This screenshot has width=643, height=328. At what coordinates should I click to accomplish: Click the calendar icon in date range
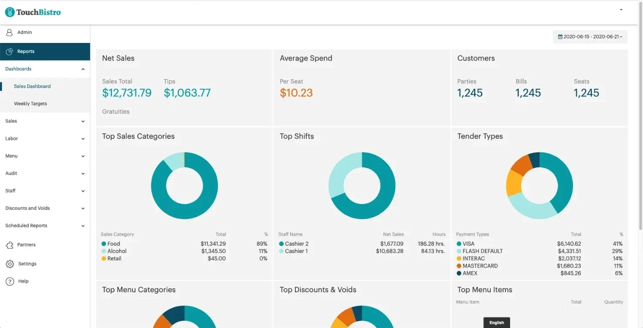pos(560,37)
